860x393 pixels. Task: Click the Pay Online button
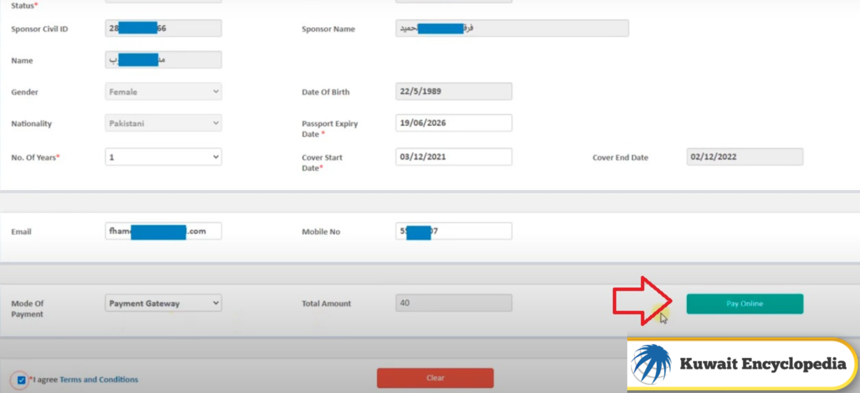pyautogui.click(x=745, y=303)
